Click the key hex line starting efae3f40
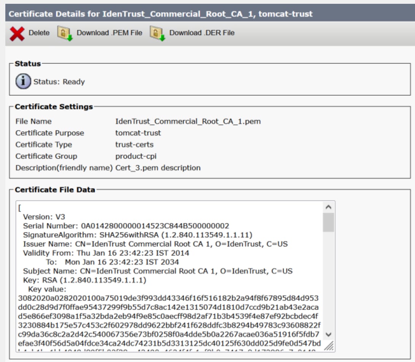This screenshot has width=415, height=362. tap(169, 343)
